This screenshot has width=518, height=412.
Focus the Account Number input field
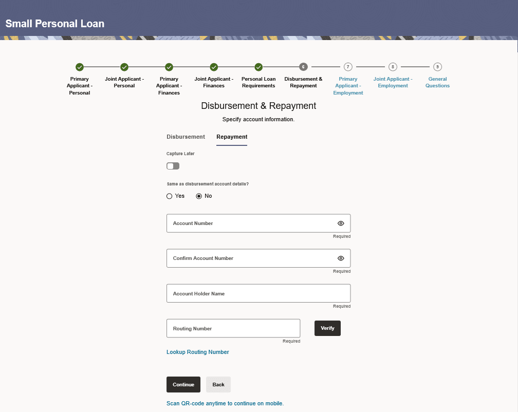258,223
